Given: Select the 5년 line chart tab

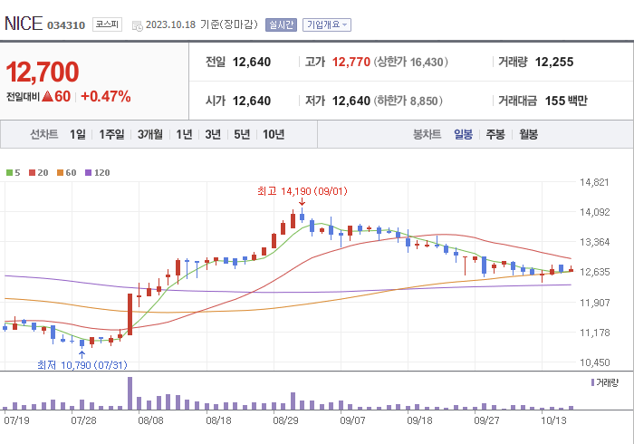Looking at the screenshot, I should 242,134.
